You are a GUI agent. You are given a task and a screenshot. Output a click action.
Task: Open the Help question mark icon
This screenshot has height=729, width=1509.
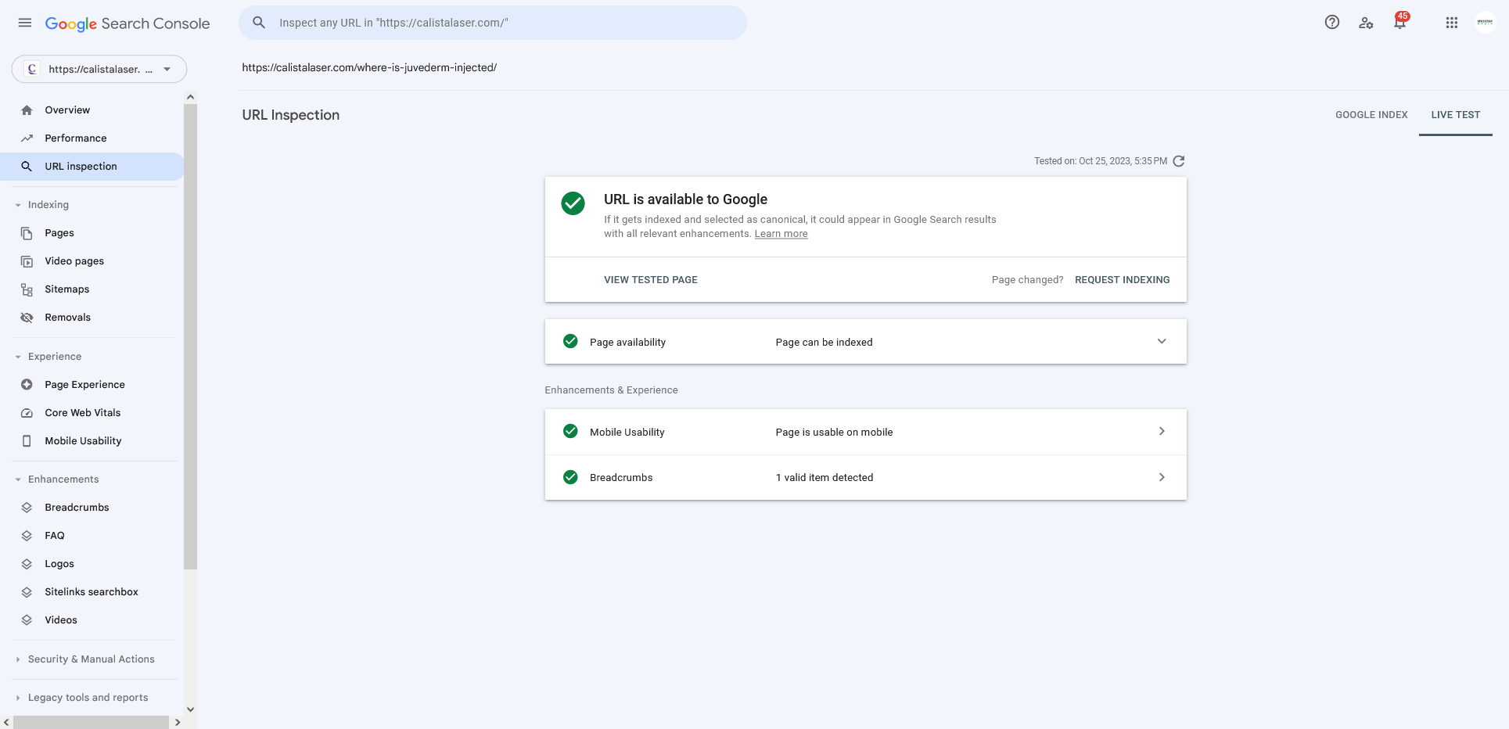1331,23
